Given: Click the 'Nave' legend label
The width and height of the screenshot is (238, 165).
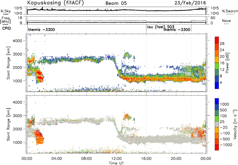Looking at the screenshot, I should point(226,21).
